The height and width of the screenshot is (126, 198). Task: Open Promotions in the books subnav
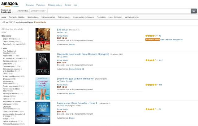tap(101, 17)
